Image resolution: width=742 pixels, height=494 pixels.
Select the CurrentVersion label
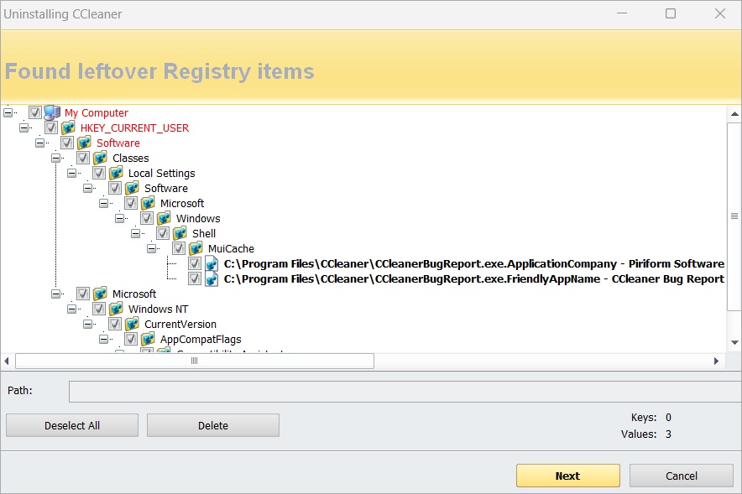[x=180, y=325]
